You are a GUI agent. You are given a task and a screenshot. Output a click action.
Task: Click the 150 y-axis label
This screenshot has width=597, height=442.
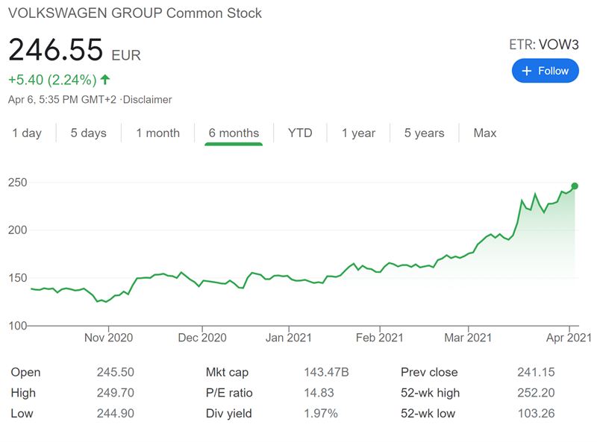pos(17,278)
